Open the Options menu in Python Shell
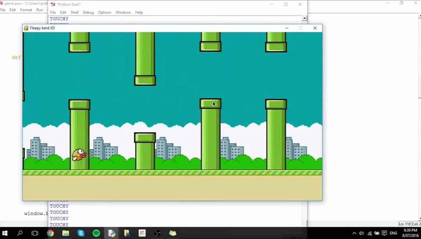This screenshot has width=421, height=239. point(105,12)
